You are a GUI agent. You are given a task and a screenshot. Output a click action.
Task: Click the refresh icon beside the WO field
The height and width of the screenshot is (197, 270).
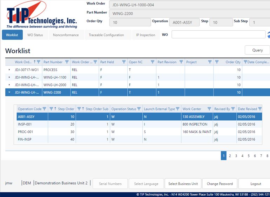pos(269,35)
